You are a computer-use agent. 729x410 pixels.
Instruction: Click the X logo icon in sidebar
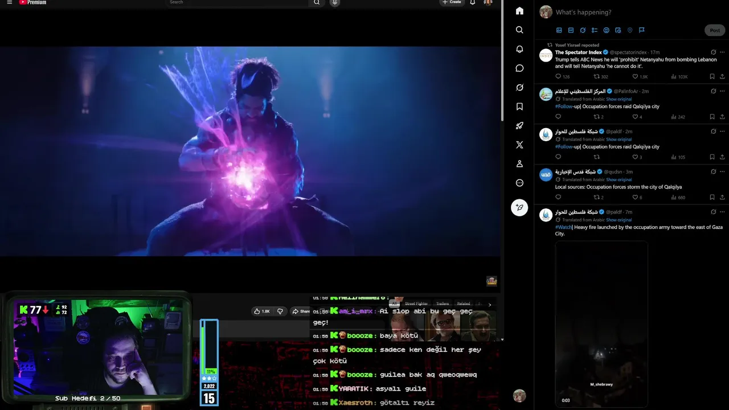[x=519, y=145]
